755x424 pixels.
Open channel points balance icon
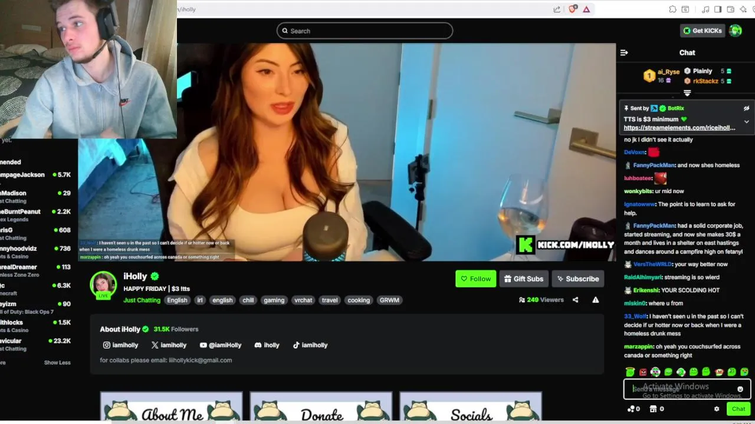(634, 409)
